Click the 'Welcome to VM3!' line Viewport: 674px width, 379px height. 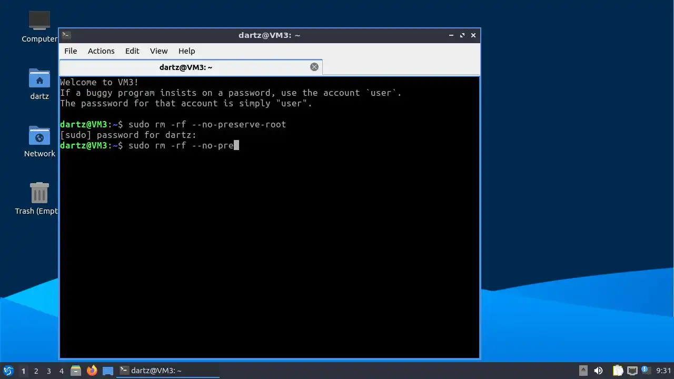click(100, 82)
